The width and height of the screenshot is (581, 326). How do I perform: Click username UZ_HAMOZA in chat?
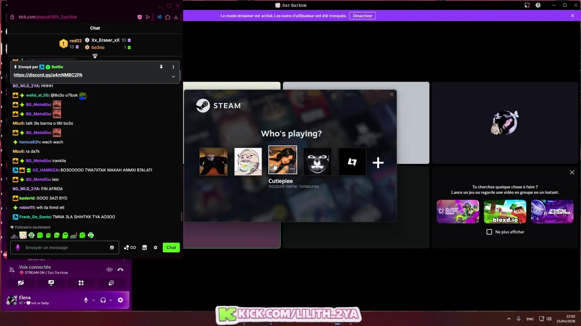click(x=45, y=170)
